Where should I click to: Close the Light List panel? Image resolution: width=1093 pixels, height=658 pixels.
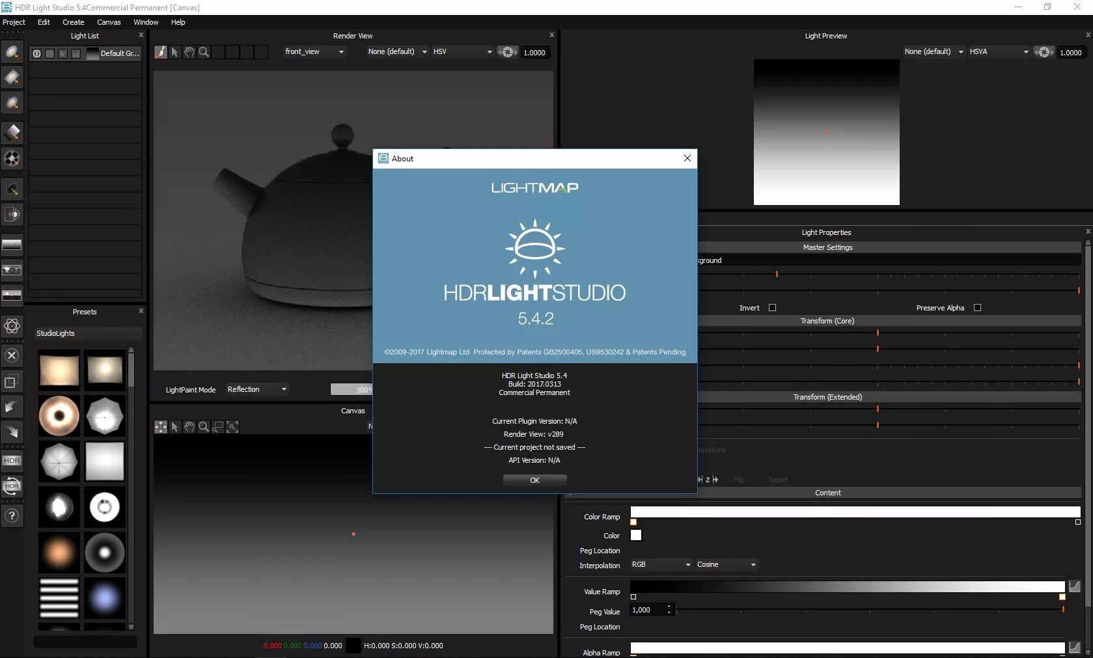click(141, 35)
